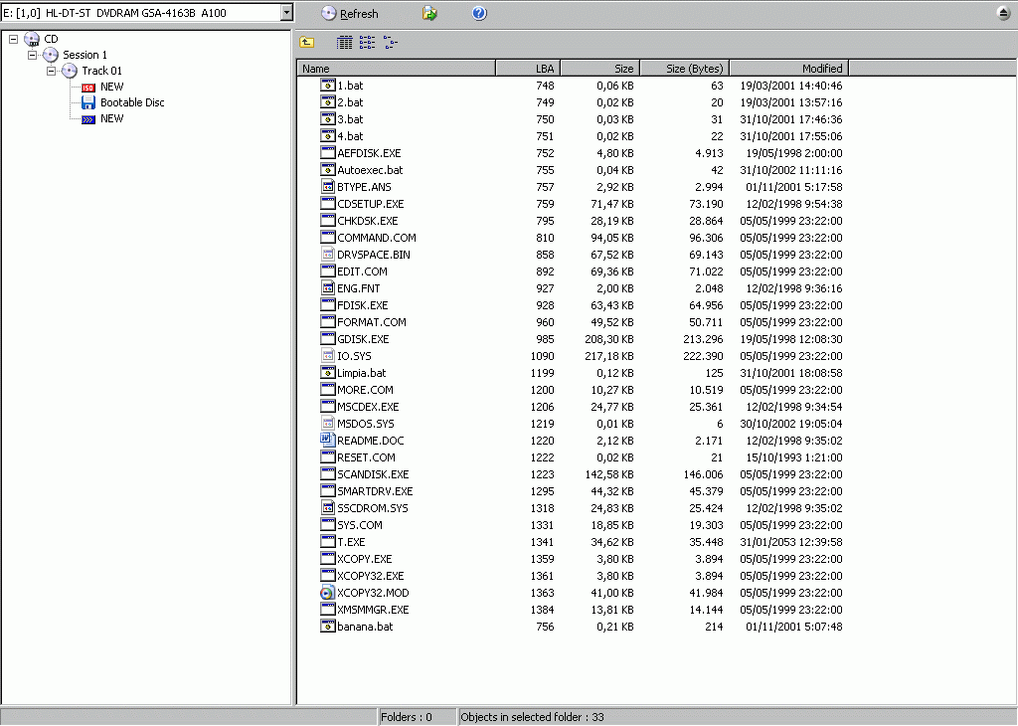Screen dimensions: 1018x726
Task: Switch to details view
Action: tap(344, 43)
